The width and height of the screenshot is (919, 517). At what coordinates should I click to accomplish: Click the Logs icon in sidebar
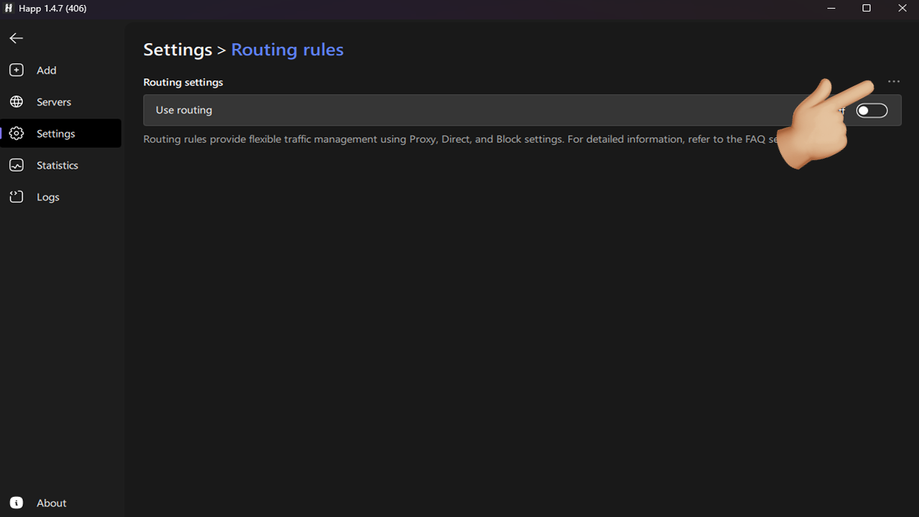point(17,197)
